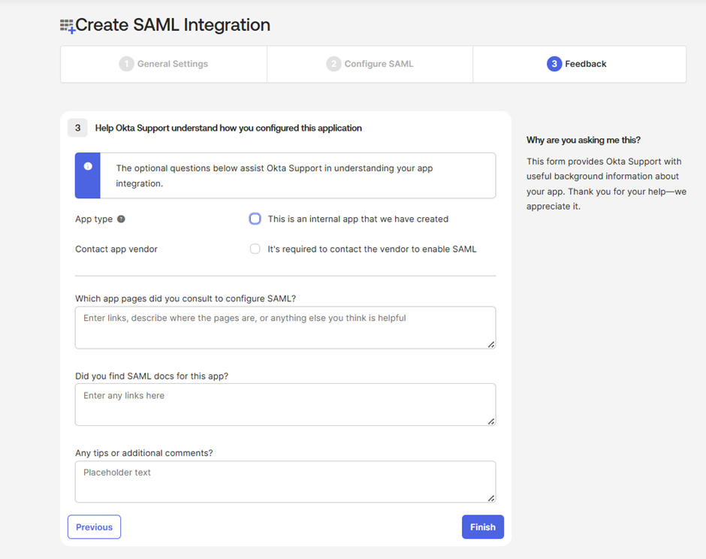Click the "Contact app vendor" label

(x=116, y=249)
